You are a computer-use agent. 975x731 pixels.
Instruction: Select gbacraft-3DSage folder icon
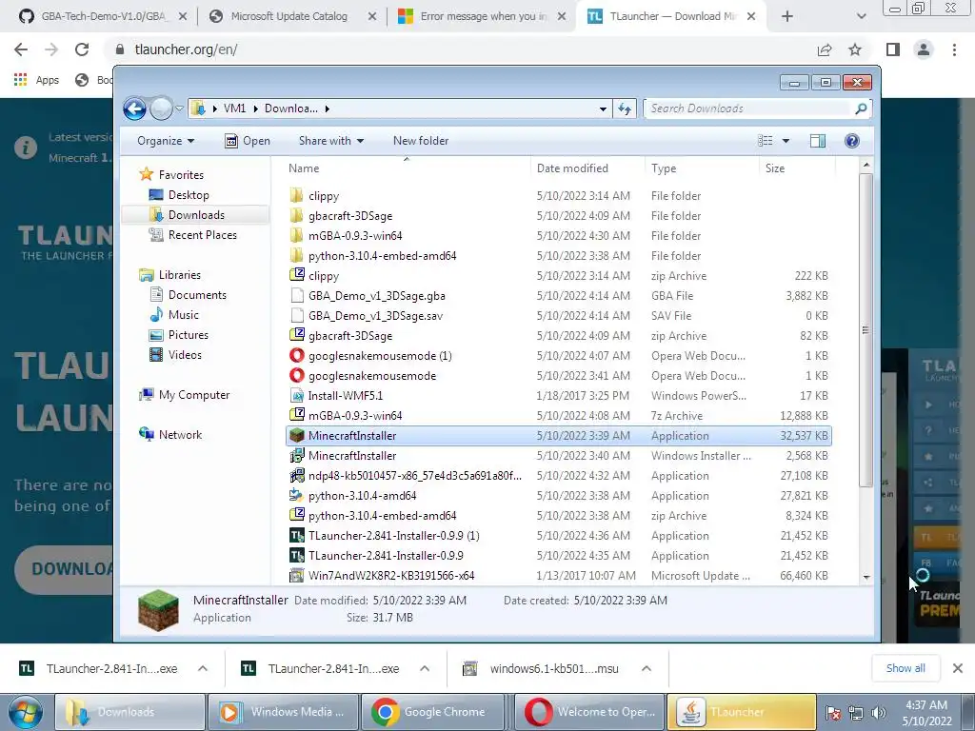297,216
